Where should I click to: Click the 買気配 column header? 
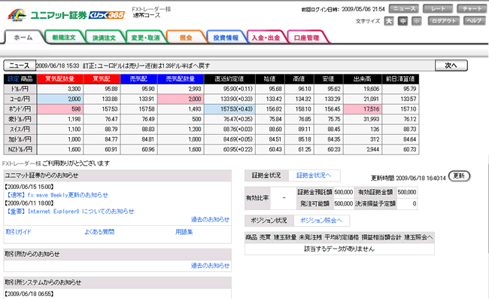pyautogui.click(x=102, y=79)
